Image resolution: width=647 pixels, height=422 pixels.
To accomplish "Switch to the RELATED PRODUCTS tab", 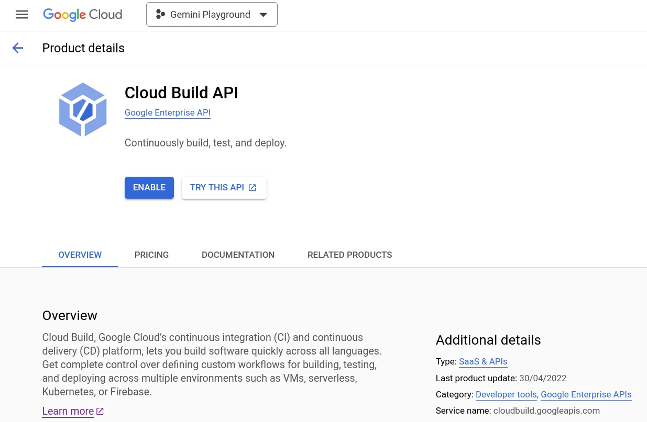I will click(349, 255).
